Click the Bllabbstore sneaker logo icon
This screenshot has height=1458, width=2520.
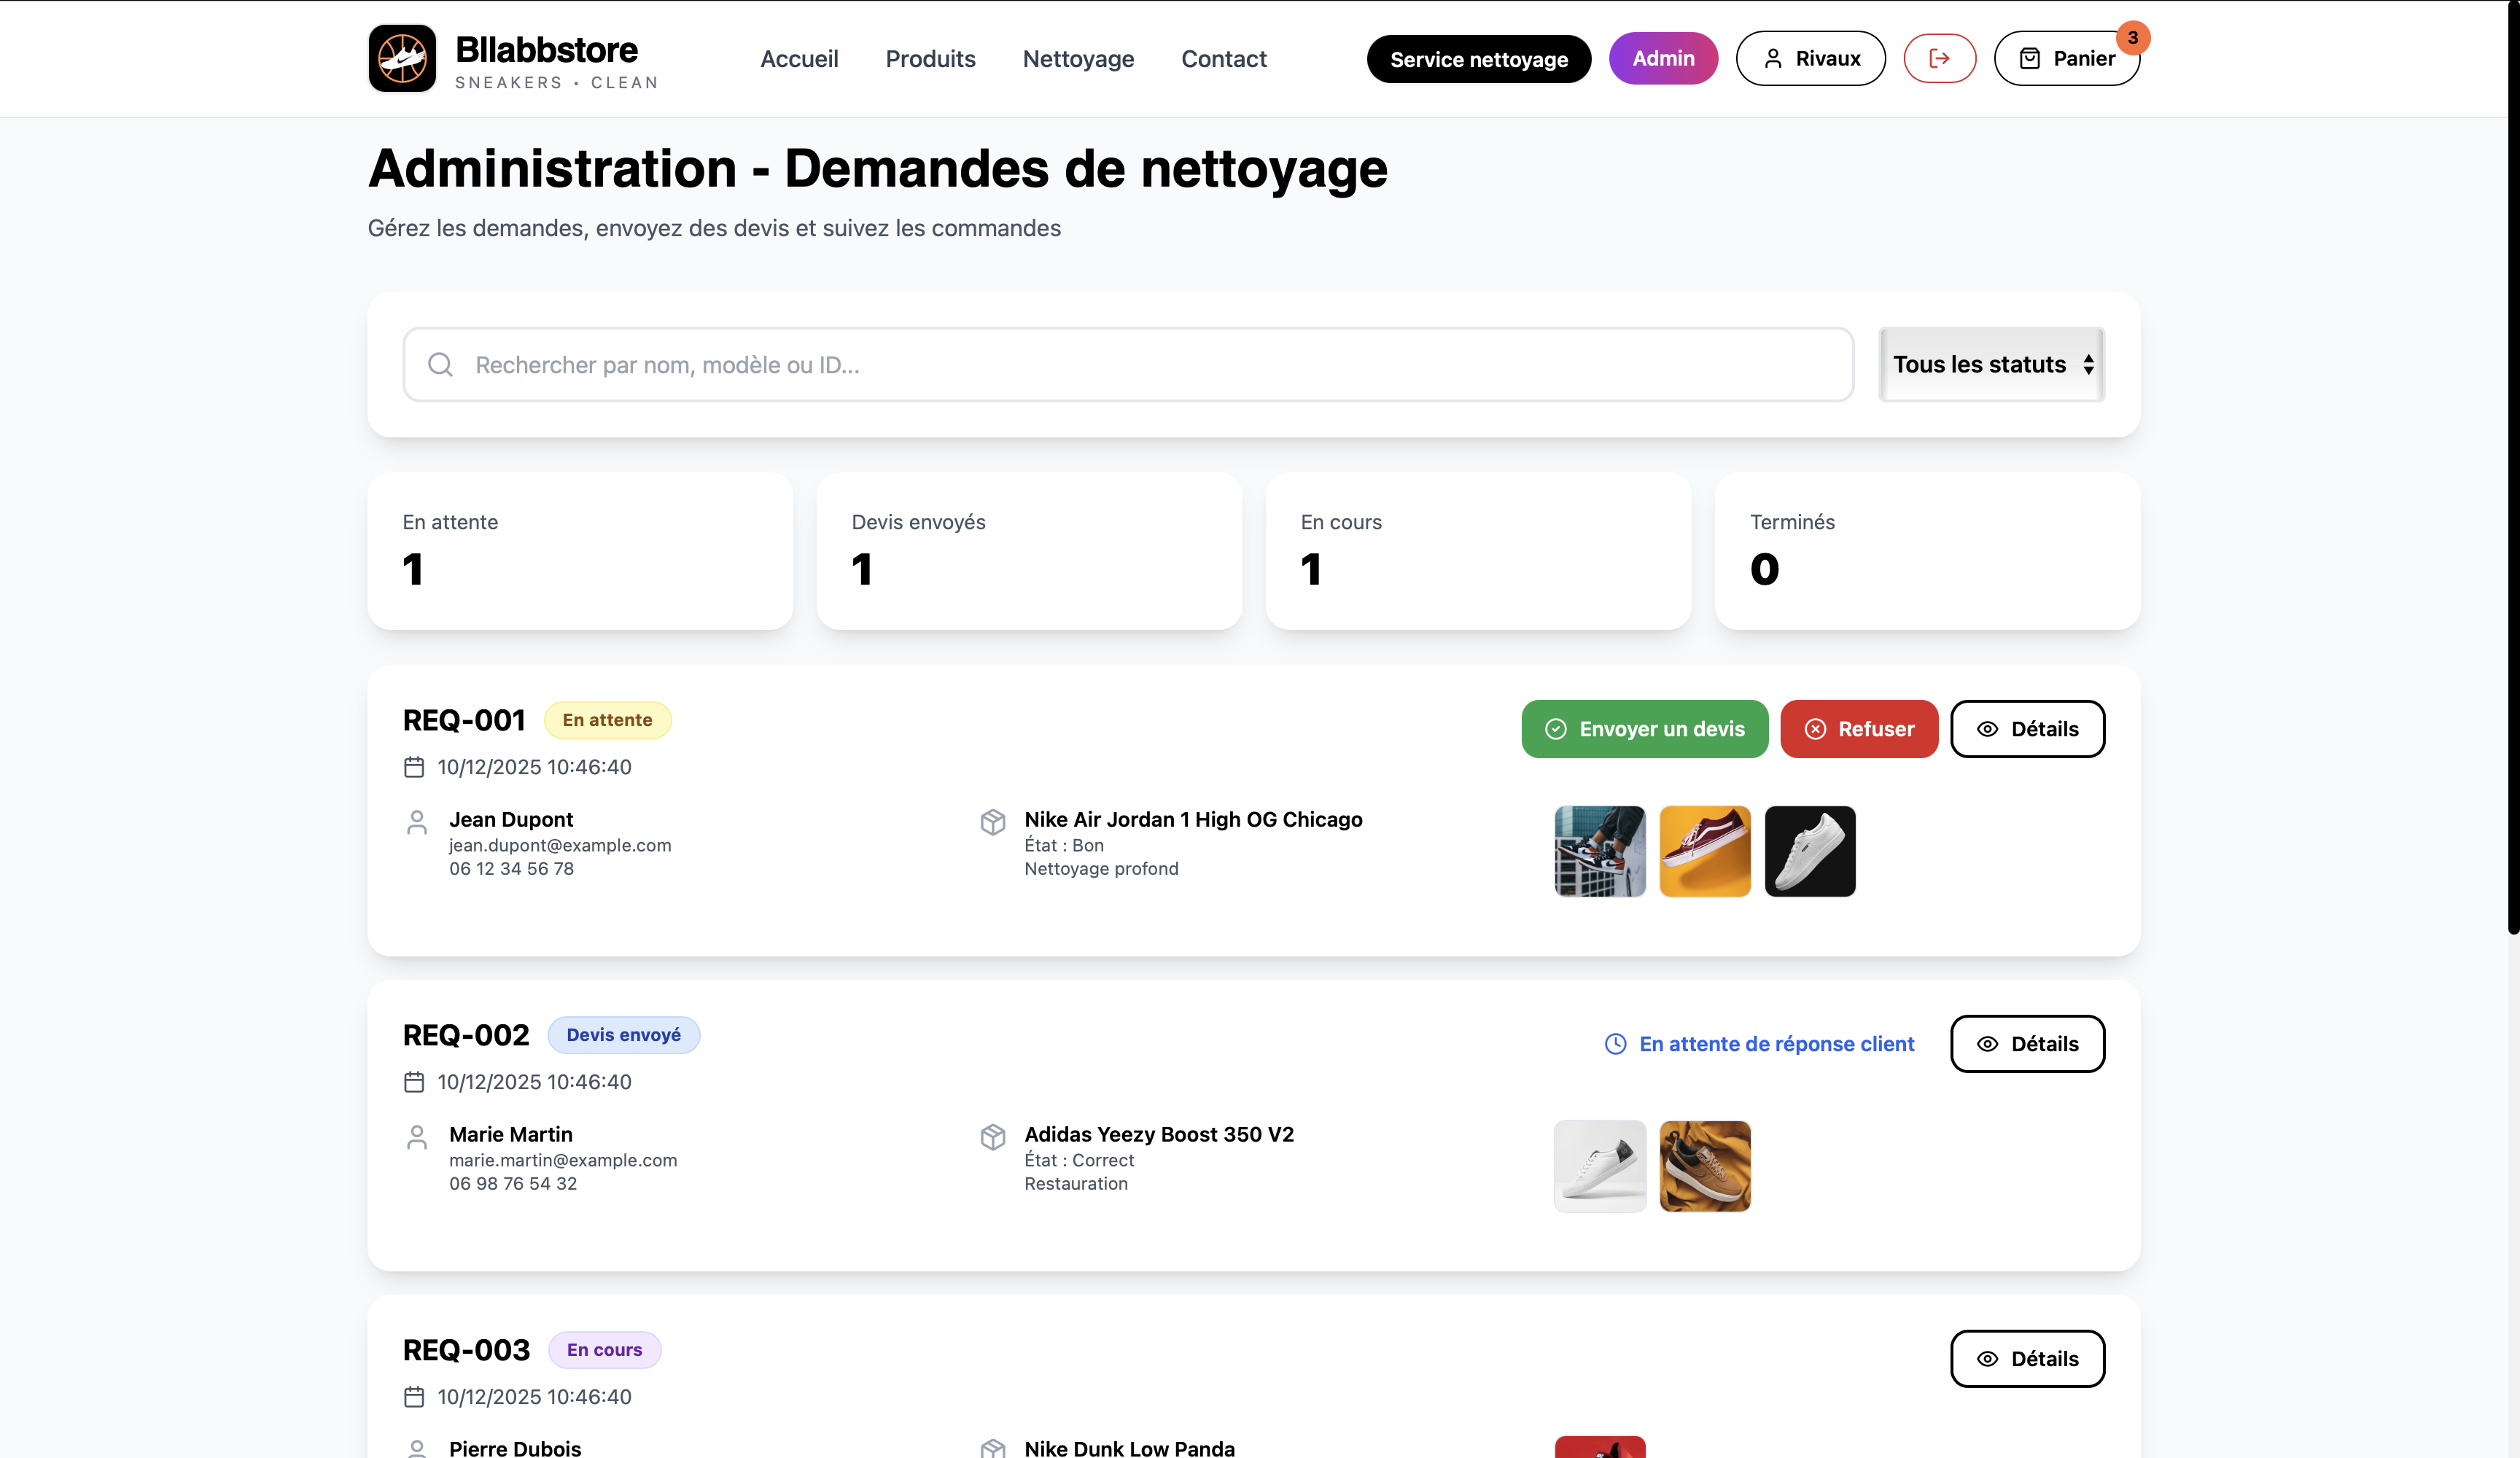tap(402, 58)
